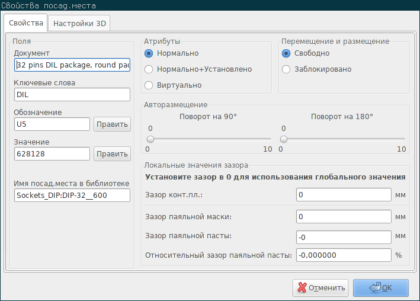Screen dimensions: 420x301
Task: Click the Значение field containing 628128
Action: (x=52, y=153)
